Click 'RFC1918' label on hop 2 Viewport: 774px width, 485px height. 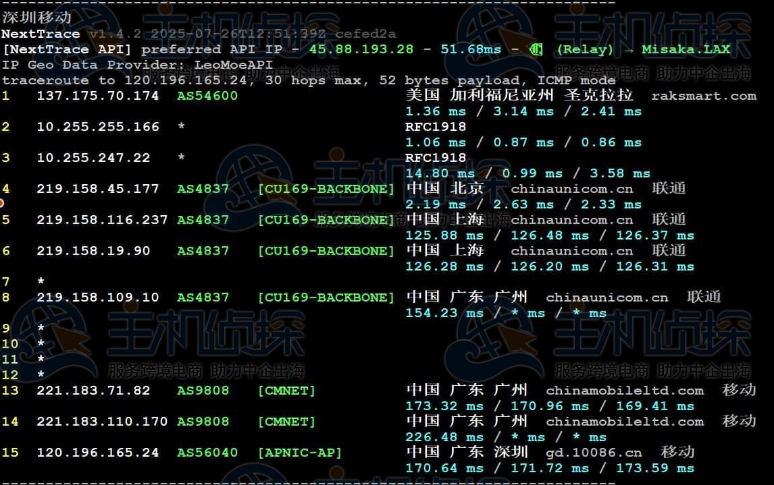pos(436,127)
